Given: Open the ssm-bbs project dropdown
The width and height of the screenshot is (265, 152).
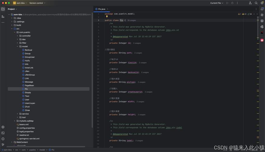Looking at the screenshot, I should 20,3.
